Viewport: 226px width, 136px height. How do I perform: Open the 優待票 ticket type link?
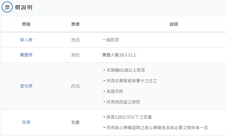click(26, 86)
